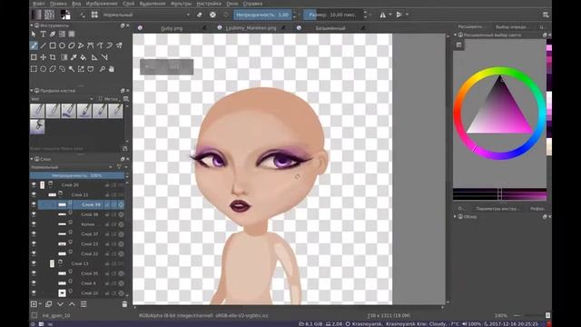
Task: Select the Move tool
Action: click(44, 57)
